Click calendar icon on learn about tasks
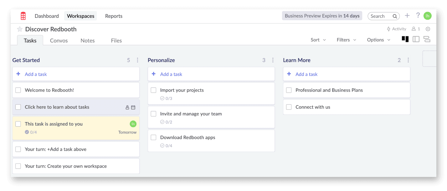 pos(133,107)
